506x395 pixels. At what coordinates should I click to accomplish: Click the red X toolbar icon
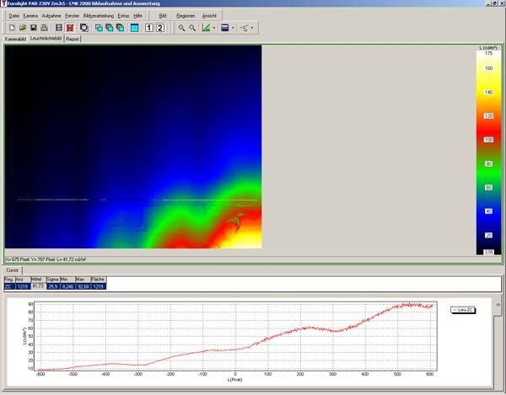click(x=69, y=28)
